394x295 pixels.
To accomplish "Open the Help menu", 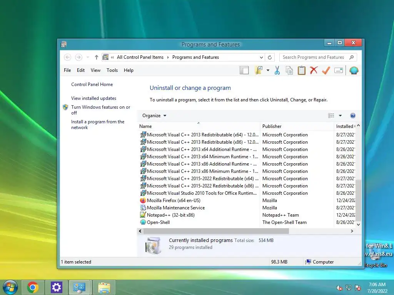I will [x=129, y=70].
